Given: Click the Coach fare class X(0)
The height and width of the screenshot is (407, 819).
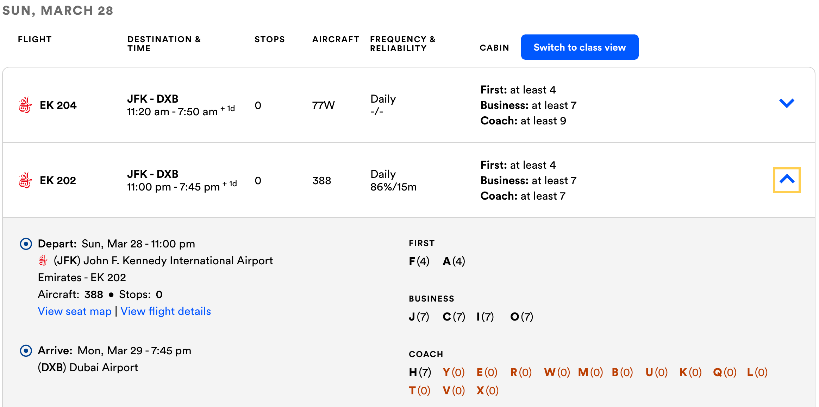Looking at the screenshot, I should (487, 390).
